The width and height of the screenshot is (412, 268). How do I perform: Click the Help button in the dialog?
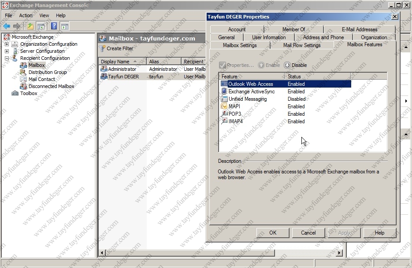tap(380, 233)
